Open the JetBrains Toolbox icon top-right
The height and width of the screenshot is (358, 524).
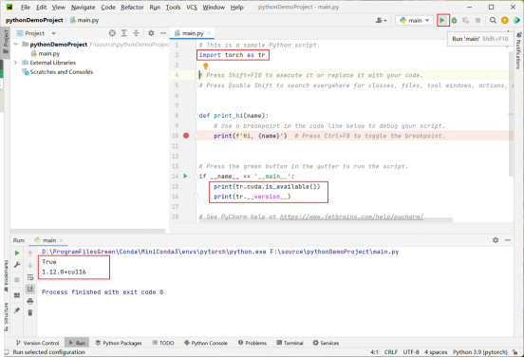click(x=516, y=20)
